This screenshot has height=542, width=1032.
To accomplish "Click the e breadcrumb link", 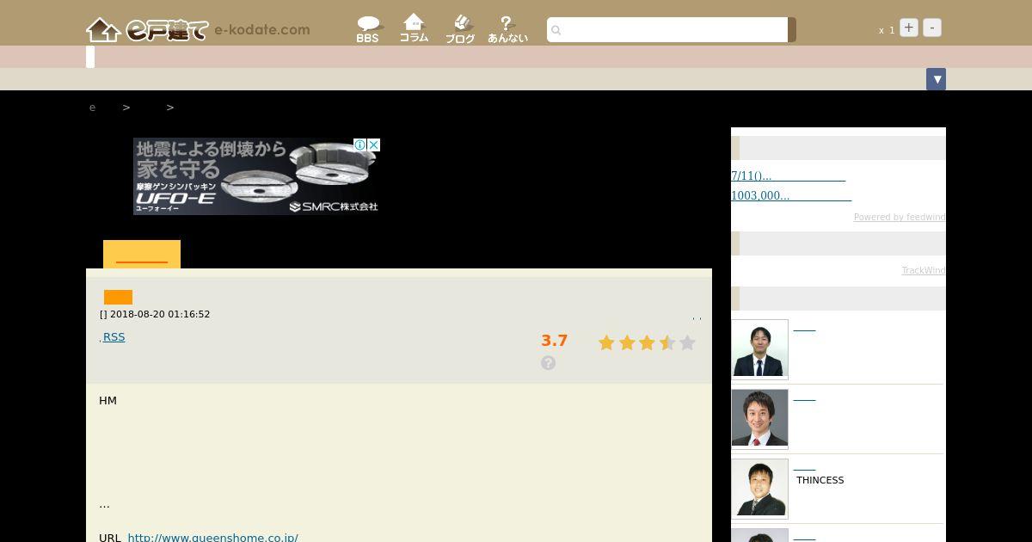I will (93, 108).
